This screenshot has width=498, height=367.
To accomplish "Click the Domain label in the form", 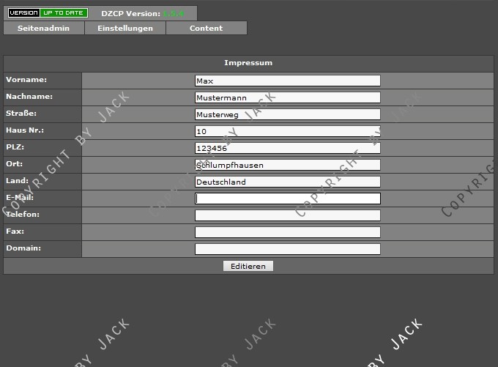I will (x=23, y=248).
